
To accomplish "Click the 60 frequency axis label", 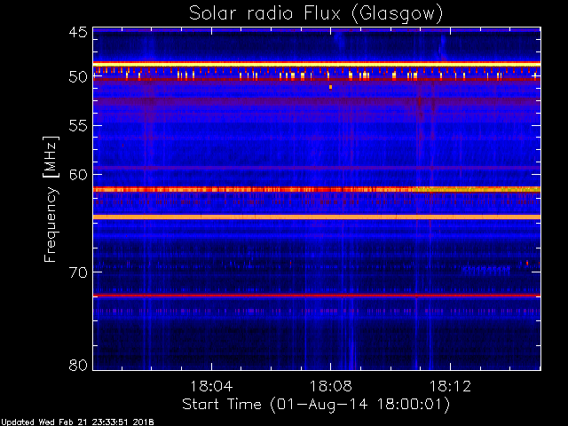I will click(78, 175).
